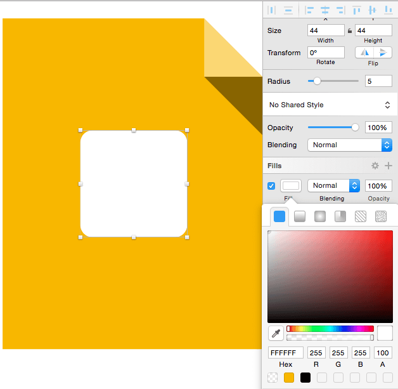This screenshot has width=398, height=389.
Task: Open the layer Blending Normal dropdown
Action: coord(350,145)
